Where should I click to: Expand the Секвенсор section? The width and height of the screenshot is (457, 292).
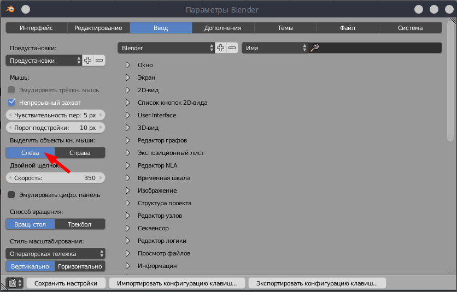pos(128,228)
